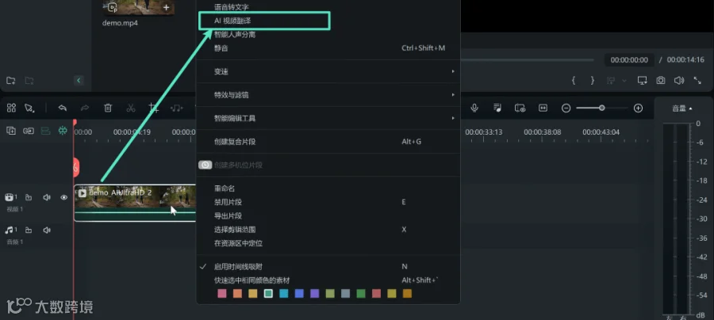
Task: Click the clip-with-eye preview icon in timeline toolbar
Action: pyautogui.click(x=520, y=108)
